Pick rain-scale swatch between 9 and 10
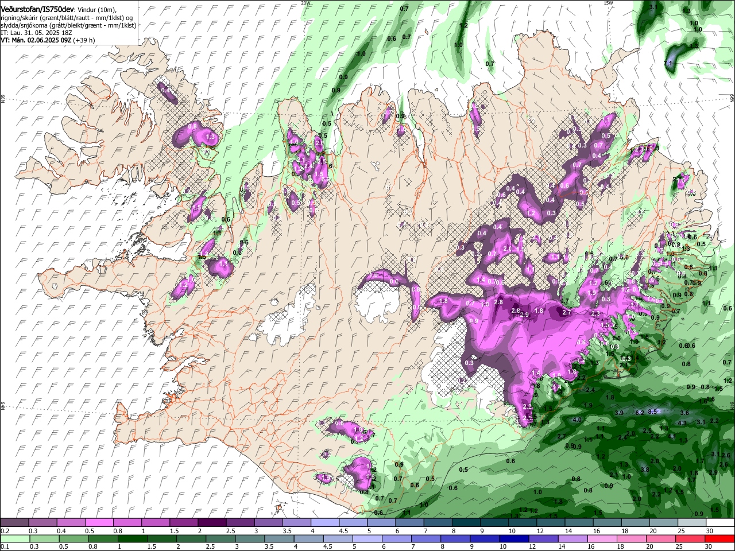 [x=485, y=539]
